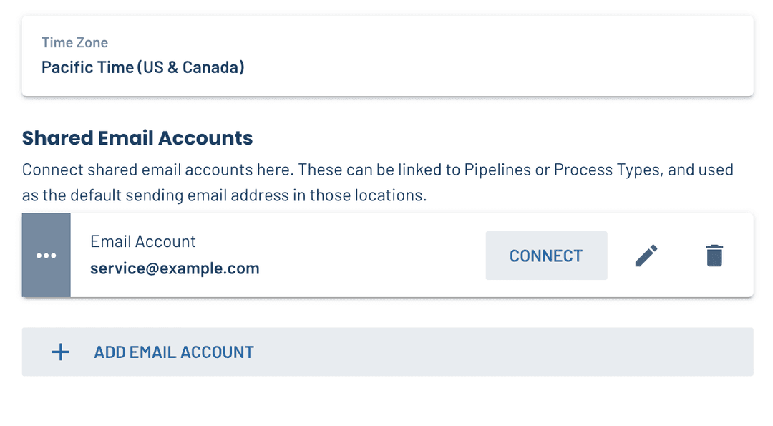Click the three-dots handle on the email row
This screenshot has height=426, width=773.
click(47, 256)
